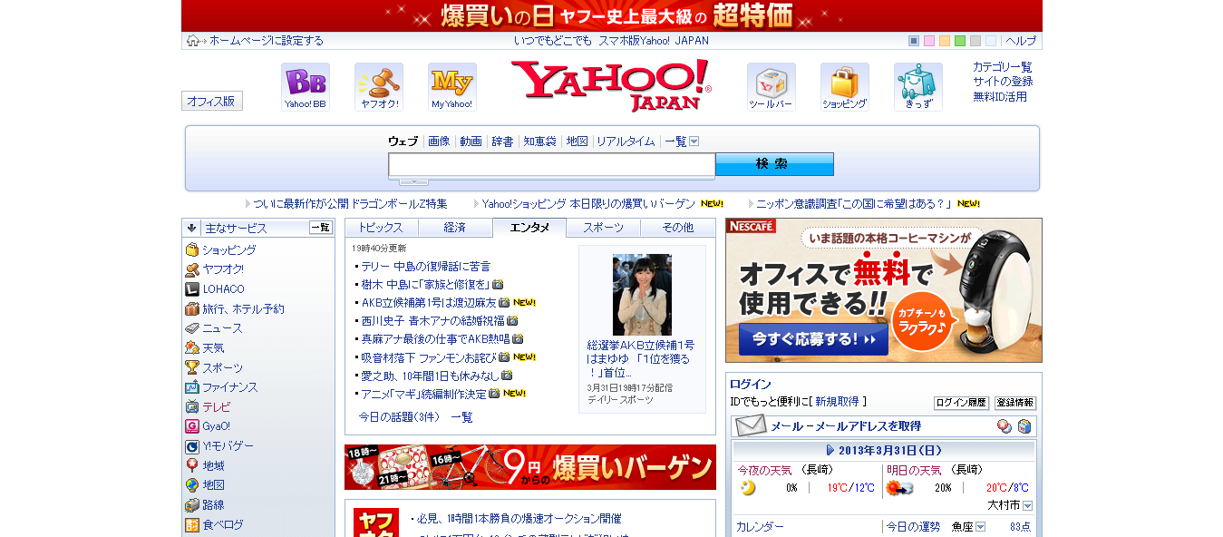Switch to the スポーツ news tab
Viewport: 1223px width, 537px height.
(604, 228)
